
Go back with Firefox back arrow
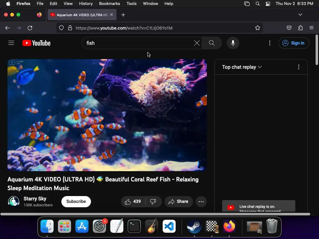[7, 28]
